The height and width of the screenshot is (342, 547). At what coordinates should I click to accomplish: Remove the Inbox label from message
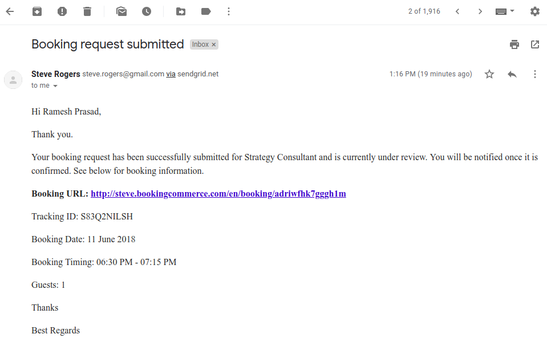214,44
